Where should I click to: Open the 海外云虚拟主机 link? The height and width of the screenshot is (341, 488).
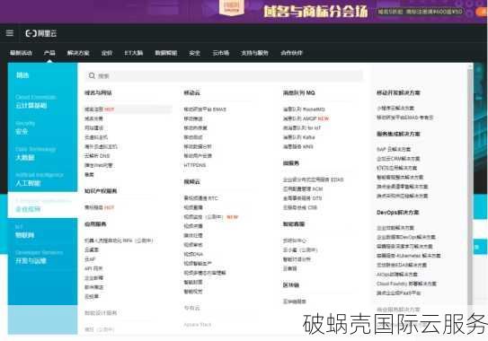[x=101, y=146]
